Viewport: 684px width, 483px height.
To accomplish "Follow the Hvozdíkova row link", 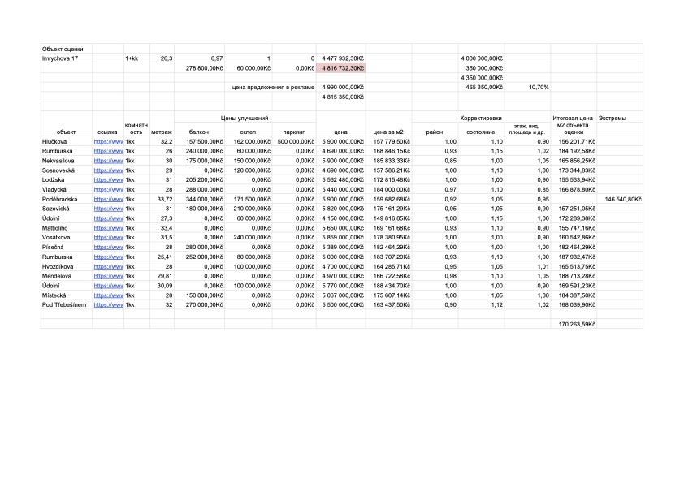I will tap(108, 266).
